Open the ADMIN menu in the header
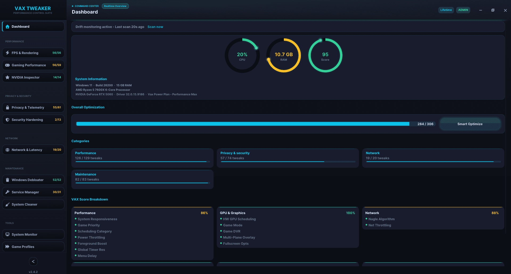Viewport: 511px width, 274px height. (463, 10)
